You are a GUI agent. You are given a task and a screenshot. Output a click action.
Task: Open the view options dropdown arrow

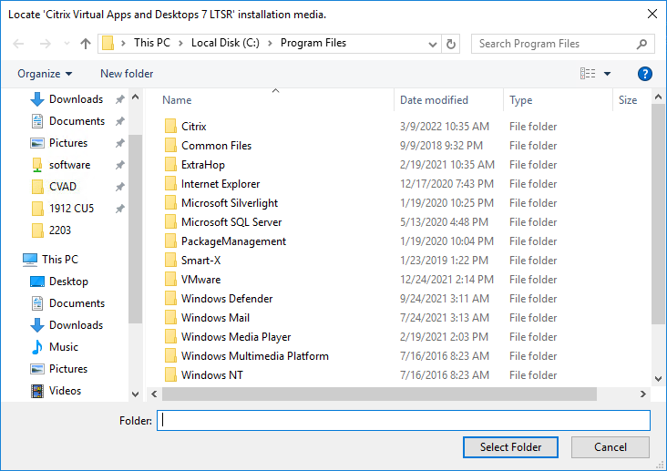click(608, 74)
